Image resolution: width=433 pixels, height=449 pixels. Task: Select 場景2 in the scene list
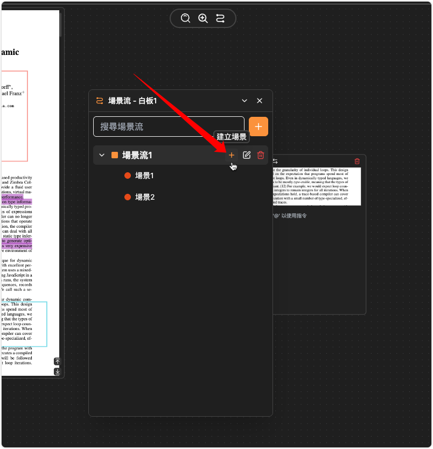(x=144, y=197)
